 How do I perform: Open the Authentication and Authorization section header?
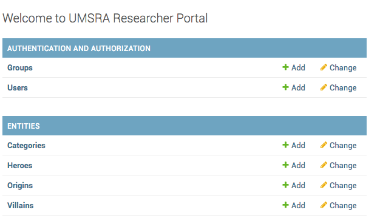[x=79, y=48]
